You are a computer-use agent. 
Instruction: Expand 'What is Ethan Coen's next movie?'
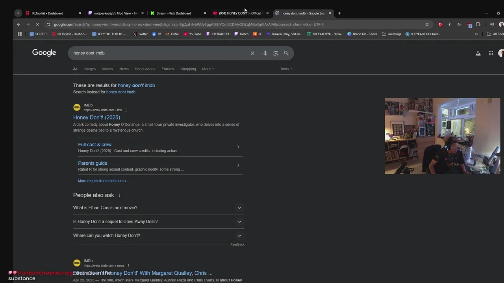click(x=158, y=208)
